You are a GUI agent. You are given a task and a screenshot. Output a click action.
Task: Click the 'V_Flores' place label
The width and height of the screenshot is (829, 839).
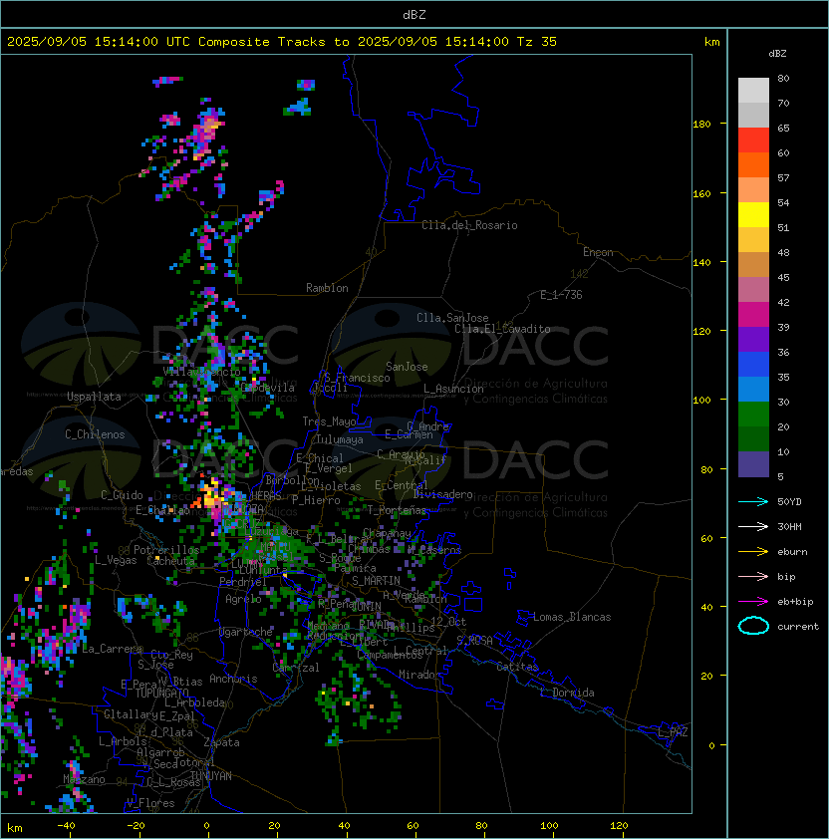pyautogui.click(x=150, y=803)
